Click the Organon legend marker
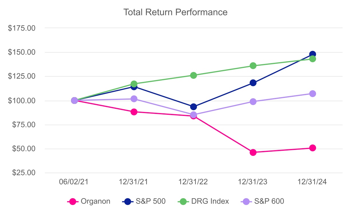 pos(73,201)
